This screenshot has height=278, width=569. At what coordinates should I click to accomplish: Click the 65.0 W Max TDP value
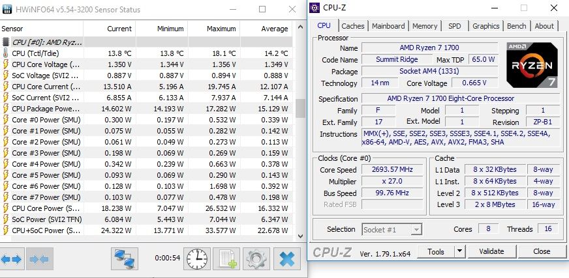pyautogui.click(x=483, y=59)
